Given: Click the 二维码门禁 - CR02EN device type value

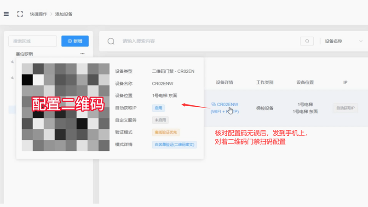Looking at the screenshot, I should point(173,71).
